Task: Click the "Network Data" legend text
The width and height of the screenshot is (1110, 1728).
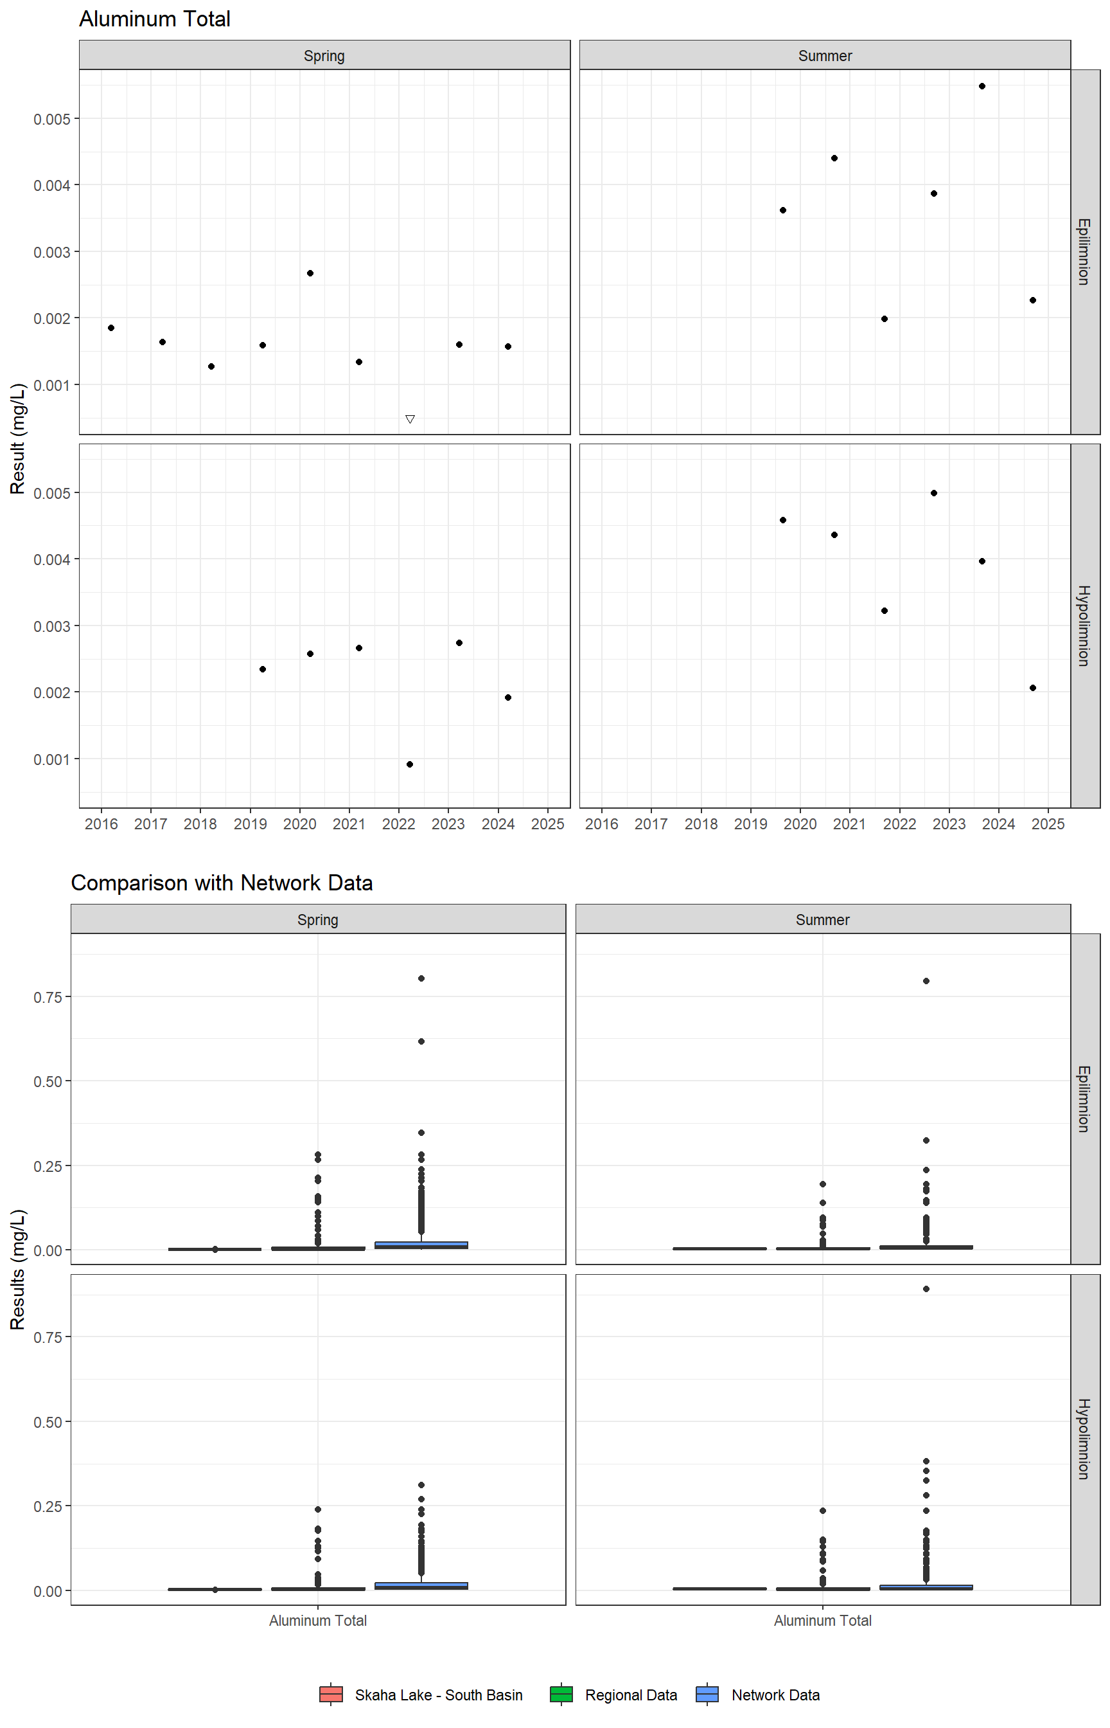Action: tap(775, 1695)
